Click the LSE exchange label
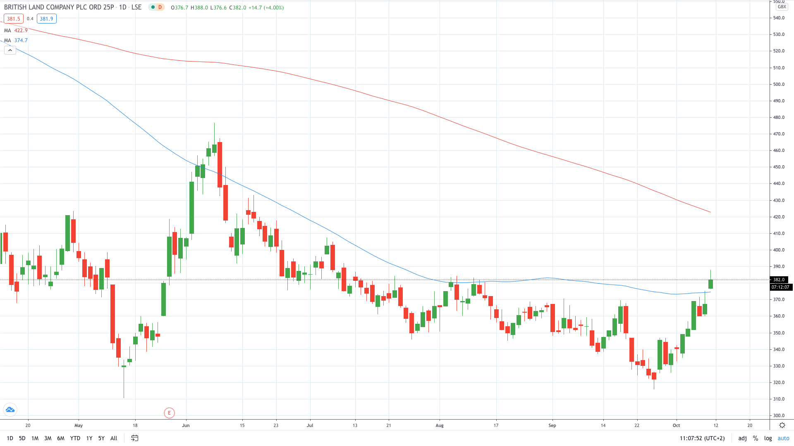The width and height of the screenshot is (794, 446). [136, 7]
